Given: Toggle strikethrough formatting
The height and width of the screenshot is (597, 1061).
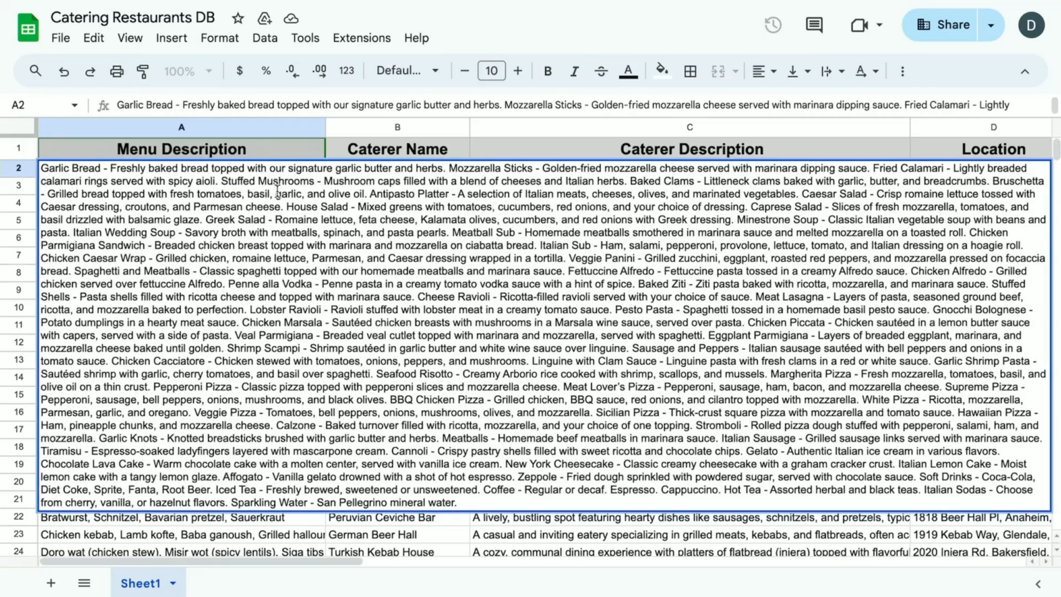Looking at the screenshot, I should pos(601,71).
